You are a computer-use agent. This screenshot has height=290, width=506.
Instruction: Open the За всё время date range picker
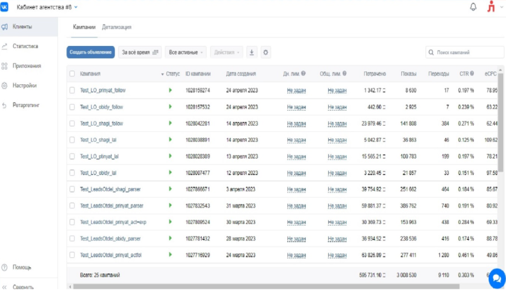140,52
